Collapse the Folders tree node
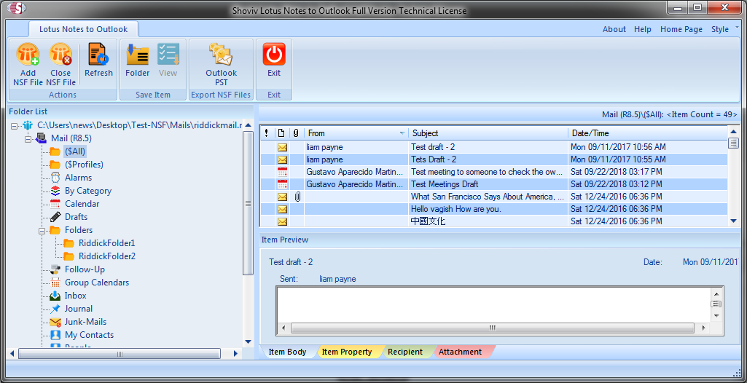 coord(42,230)
